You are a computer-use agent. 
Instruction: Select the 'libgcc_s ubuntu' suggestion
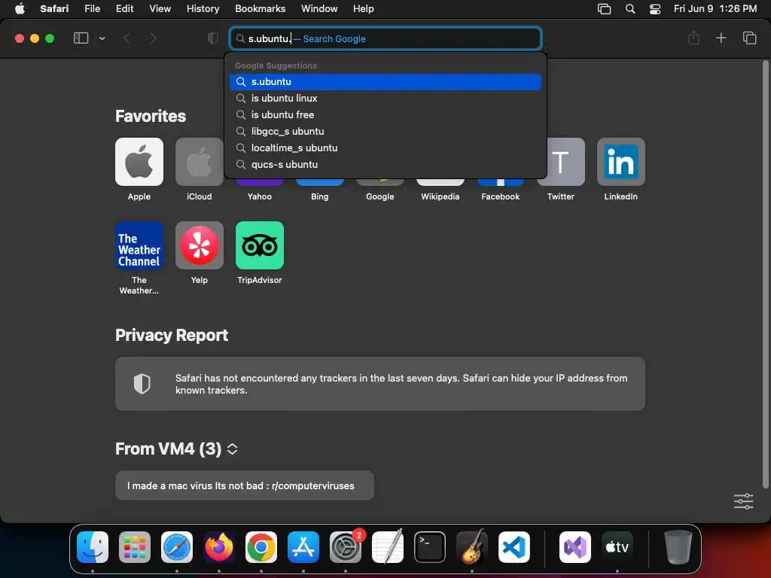(x=385, y=131)
